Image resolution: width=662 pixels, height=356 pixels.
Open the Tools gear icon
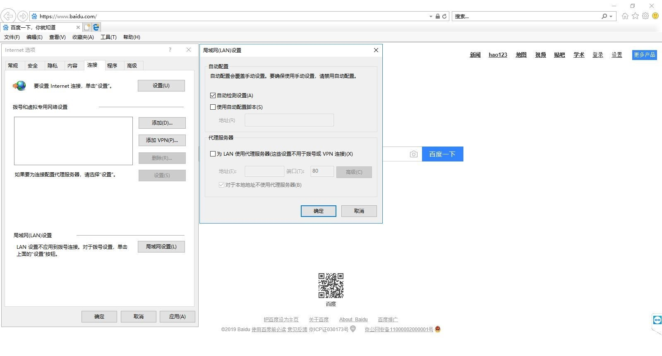645,16
